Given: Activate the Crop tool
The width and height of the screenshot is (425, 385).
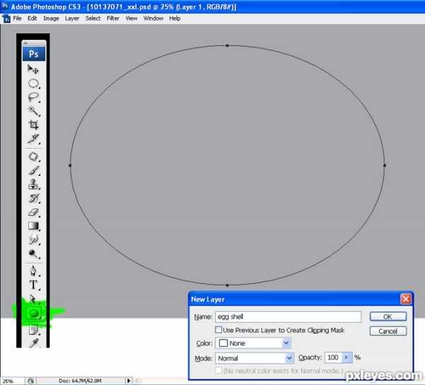Looking at the screenshot, I should [x=33, y=125].
